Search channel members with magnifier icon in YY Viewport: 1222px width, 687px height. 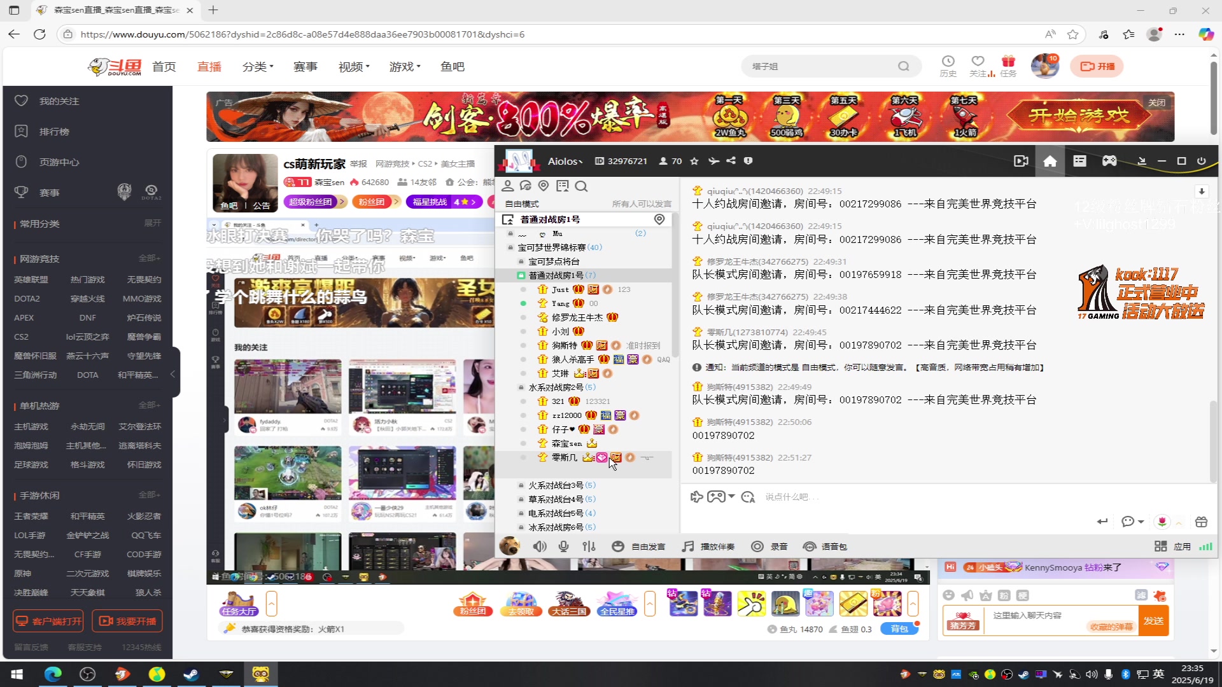tap(581, 186)
